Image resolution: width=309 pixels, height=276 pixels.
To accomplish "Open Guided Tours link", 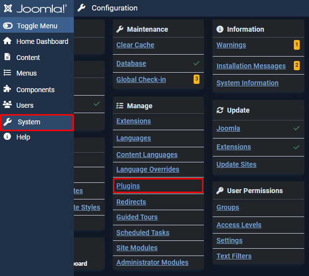I will coord(137,217).
